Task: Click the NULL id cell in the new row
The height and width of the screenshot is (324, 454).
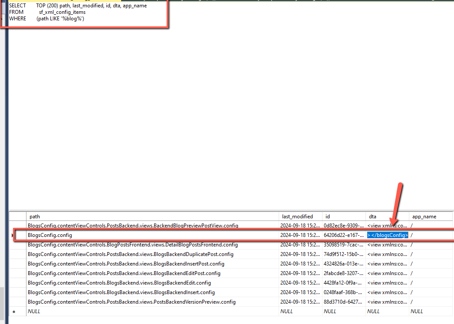Action: [x=344, y=311]
